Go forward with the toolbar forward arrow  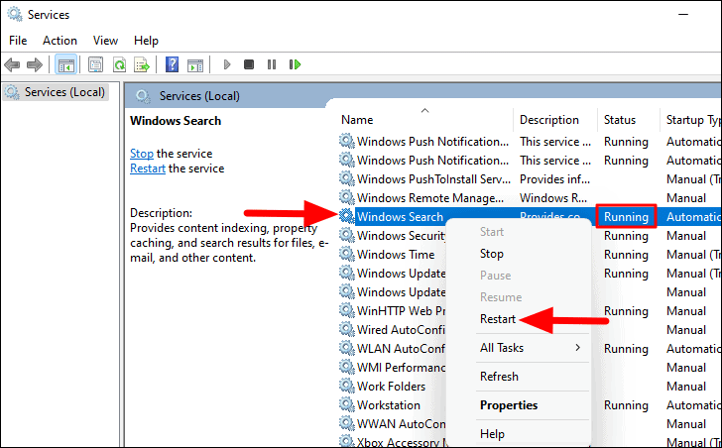[35, 64]
